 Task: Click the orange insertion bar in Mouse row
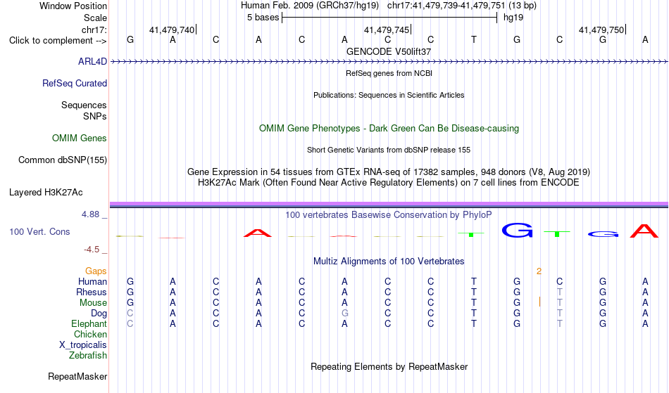click(539, 302)
